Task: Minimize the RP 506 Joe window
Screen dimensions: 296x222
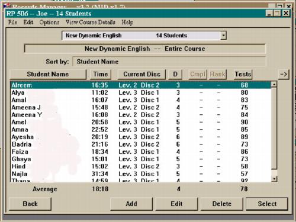Action: point(269,14)
